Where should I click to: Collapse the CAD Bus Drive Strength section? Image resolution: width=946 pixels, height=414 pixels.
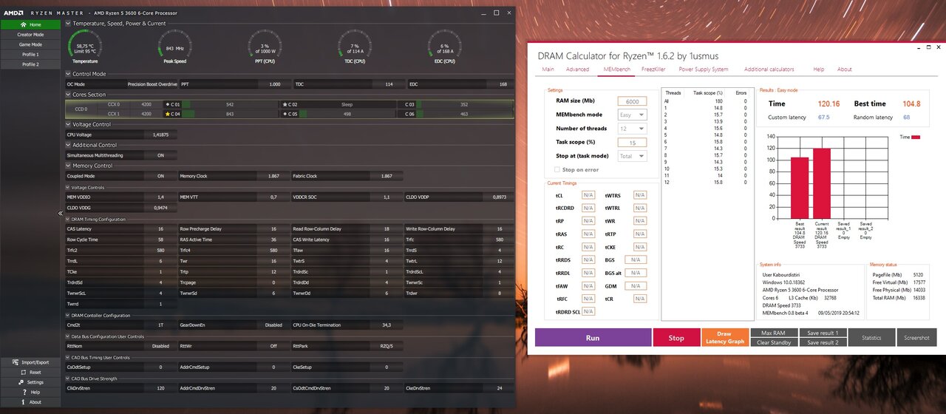pyautogui.click(x=68, y=379)
